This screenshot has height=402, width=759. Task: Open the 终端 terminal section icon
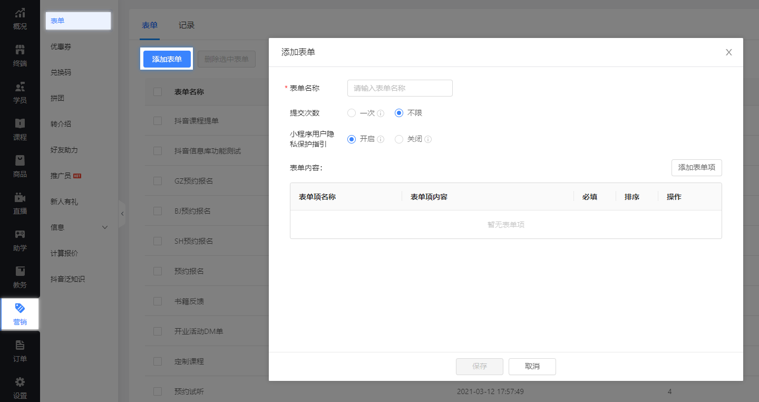[x=20, y=50]
